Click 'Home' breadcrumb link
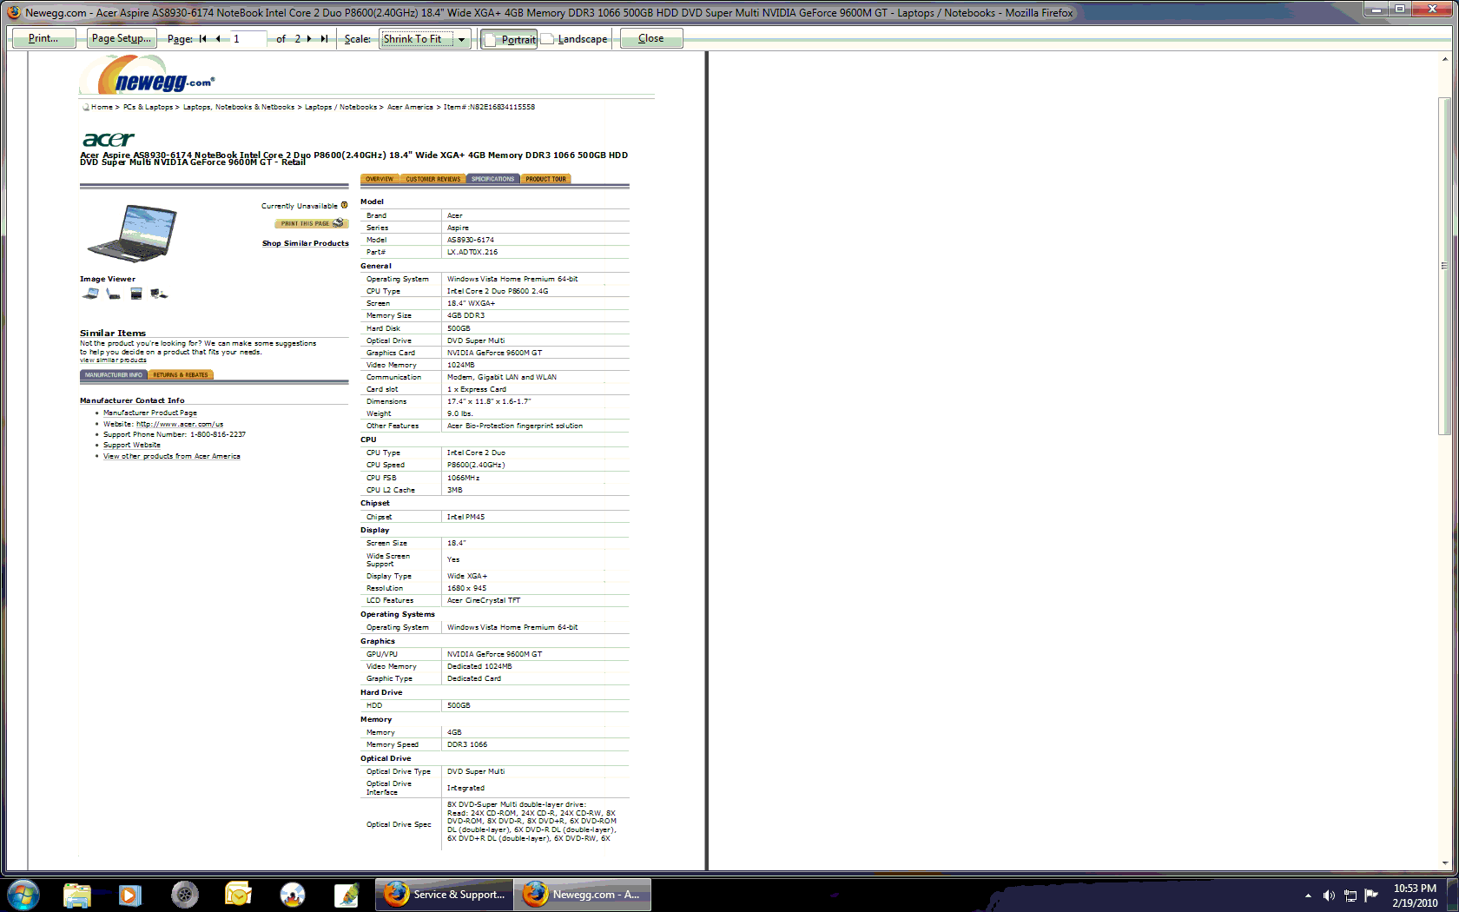Image resolution: width=1459 pixels, height=912 pixels. [x=102, y=108]
